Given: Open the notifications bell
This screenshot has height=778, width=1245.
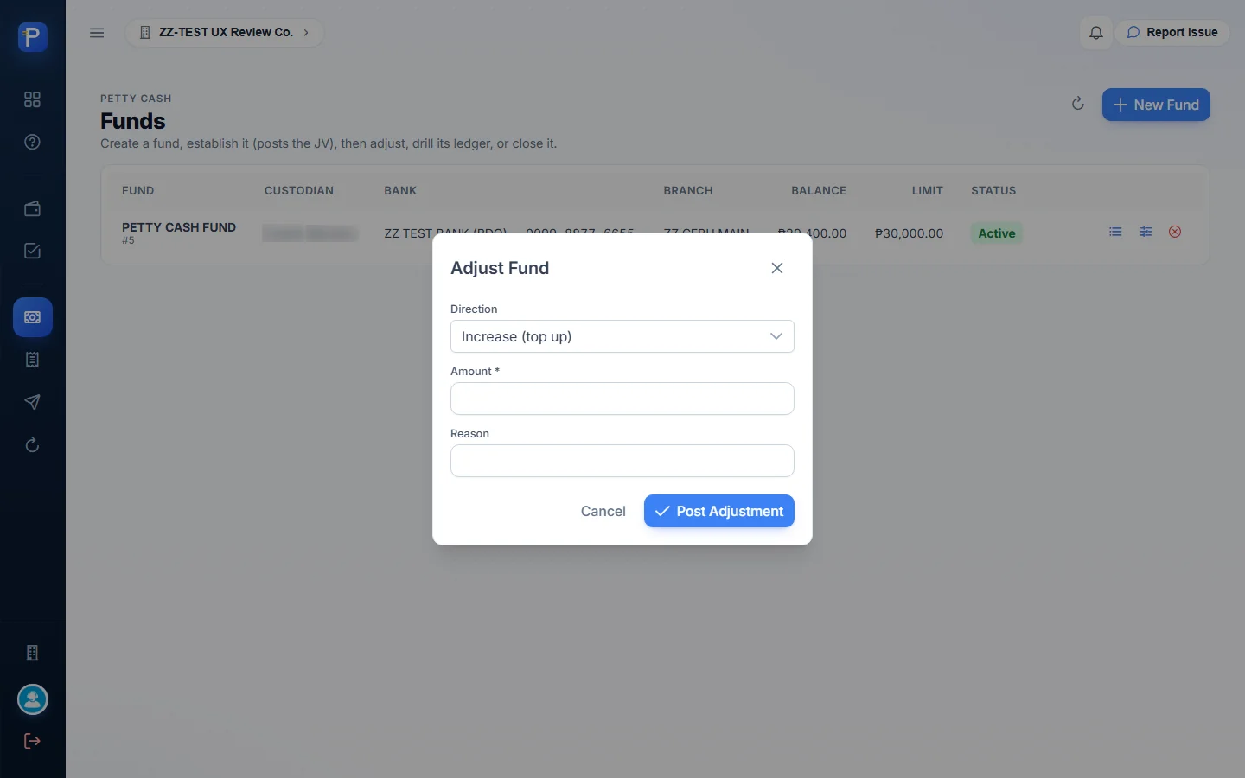Looking at the screenshot, I should [x=1095, y=33].
